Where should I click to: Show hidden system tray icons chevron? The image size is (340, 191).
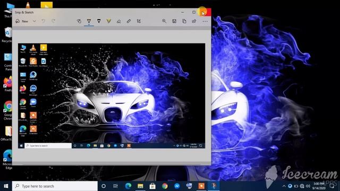[284, 186]
